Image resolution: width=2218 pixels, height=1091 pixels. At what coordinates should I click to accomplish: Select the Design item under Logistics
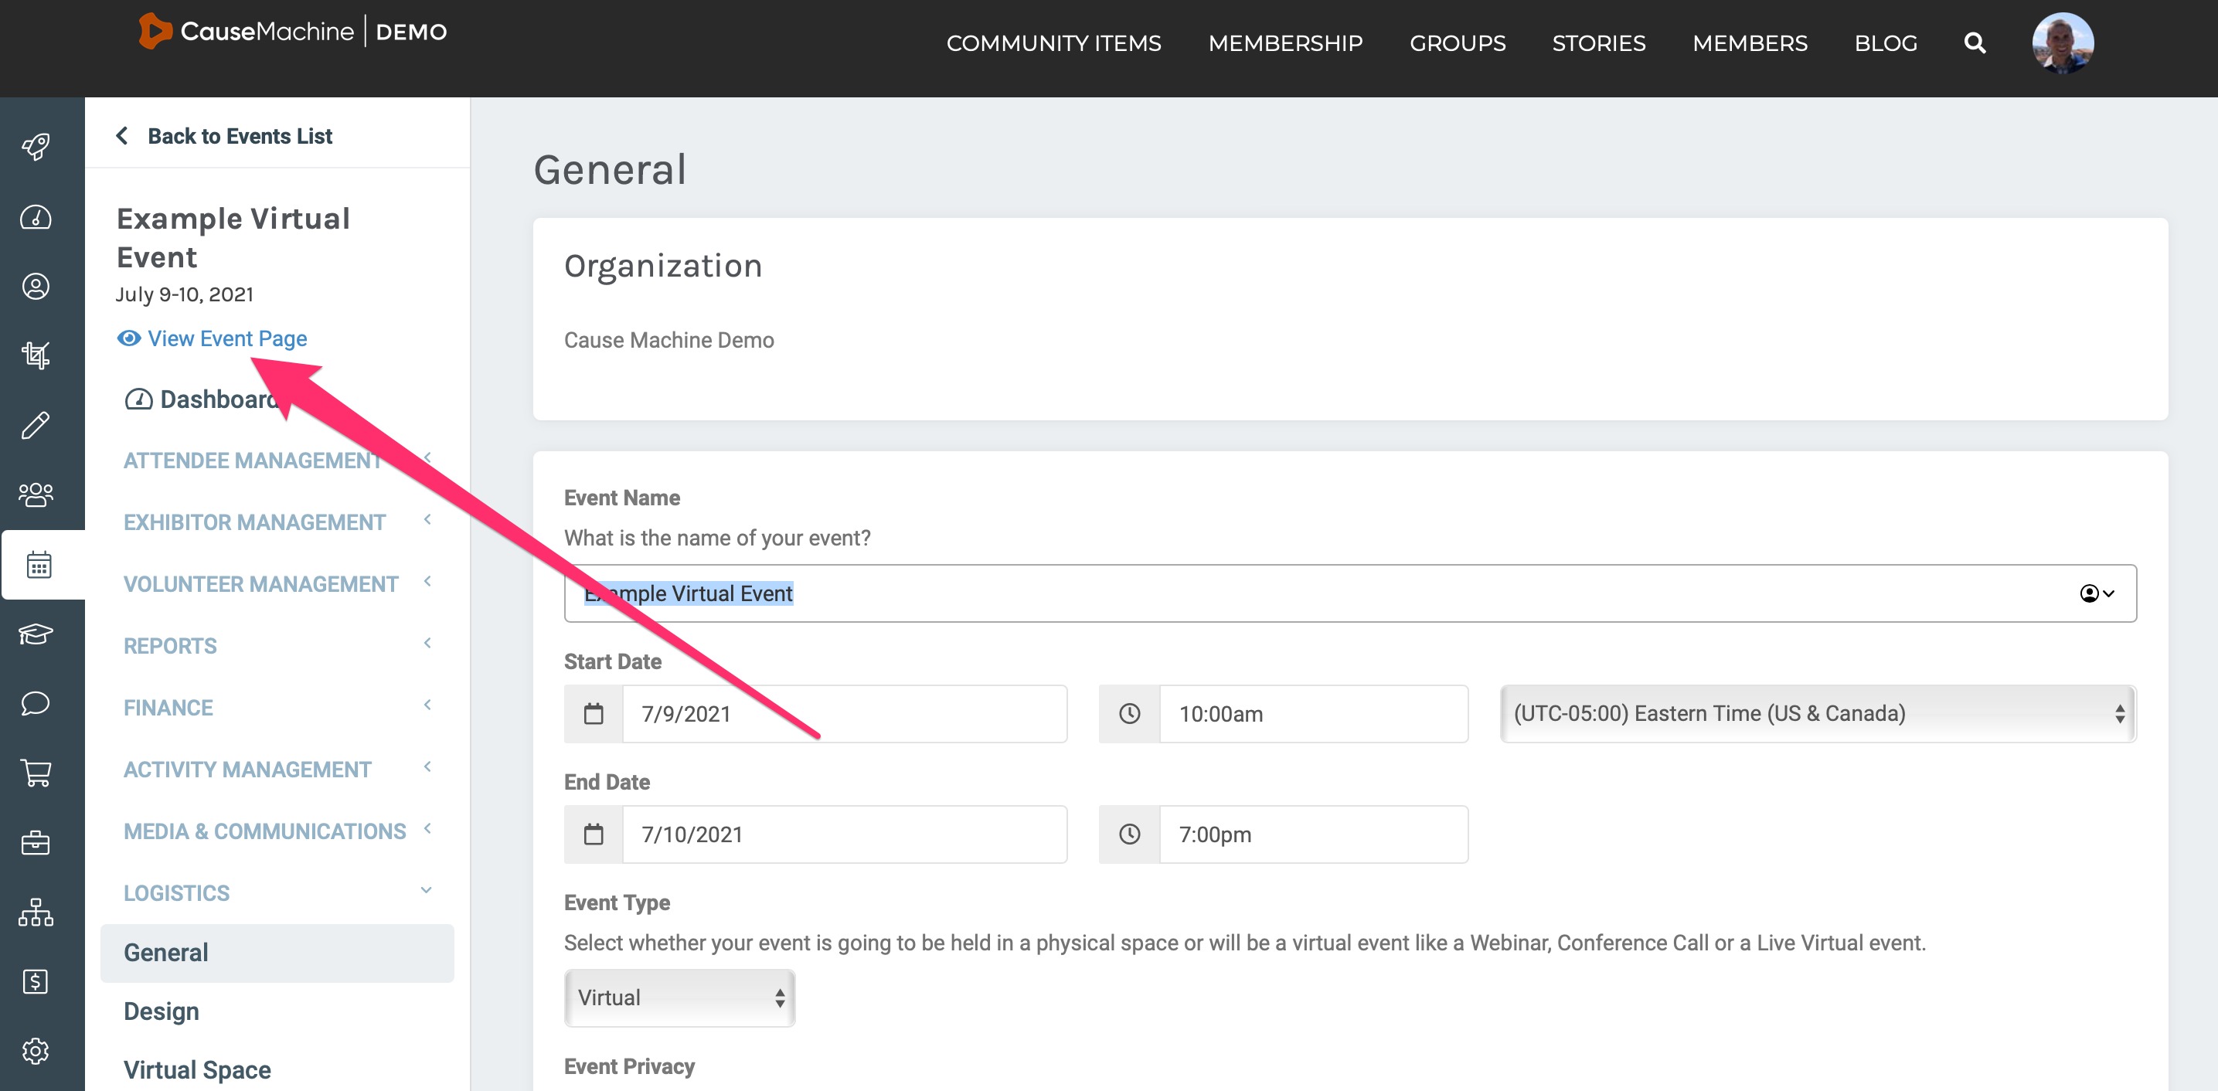162,1011
